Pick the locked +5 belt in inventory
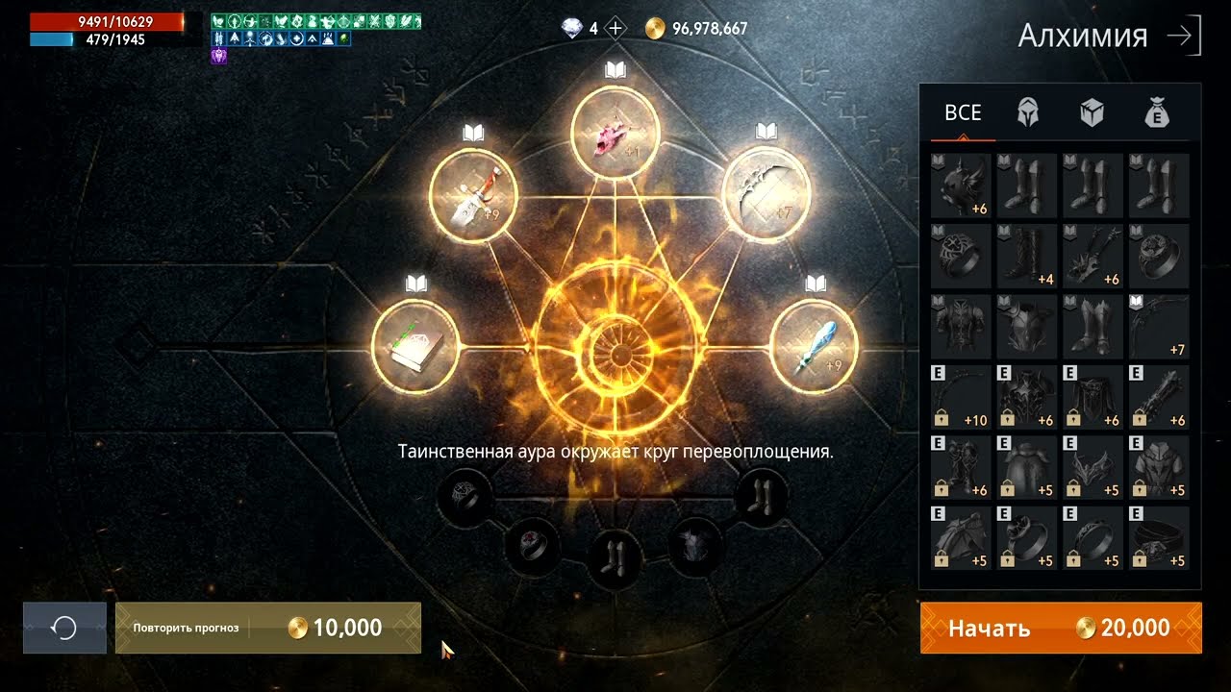Screen dimensions: 1231x692 [x=1159, y=537]
